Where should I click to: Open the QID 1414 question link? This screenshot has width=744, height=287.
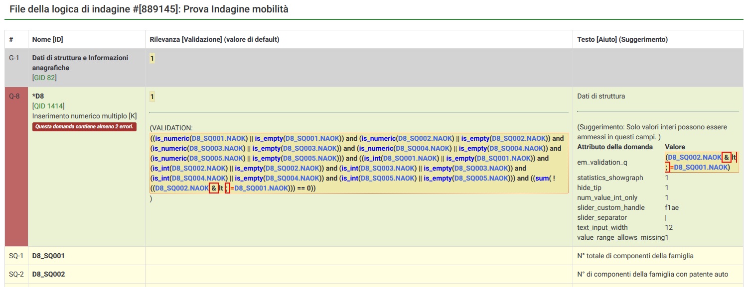coord(48,106)
